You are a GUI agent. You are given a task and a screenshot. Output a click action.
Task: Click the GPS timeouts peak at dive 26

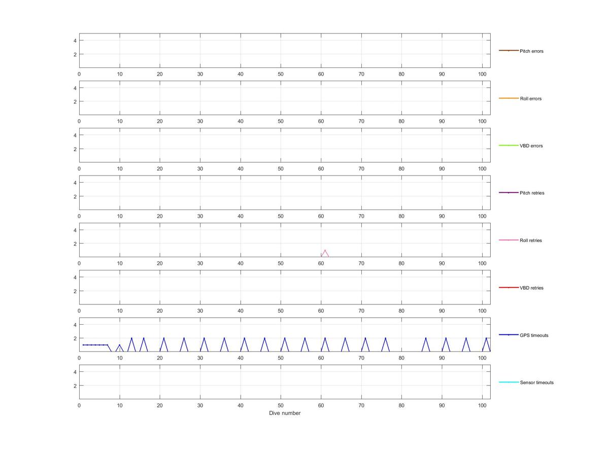[x=184, y=338]
